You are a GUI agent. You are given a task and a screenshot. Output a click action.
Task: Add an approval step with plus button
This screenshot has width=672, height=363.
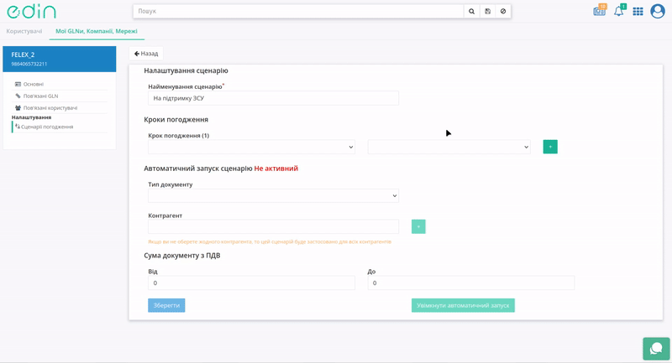coord(550,147)
